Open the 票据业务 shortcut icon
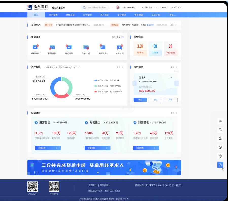This screenshot has height=201, width=228. tap(103, 47)
